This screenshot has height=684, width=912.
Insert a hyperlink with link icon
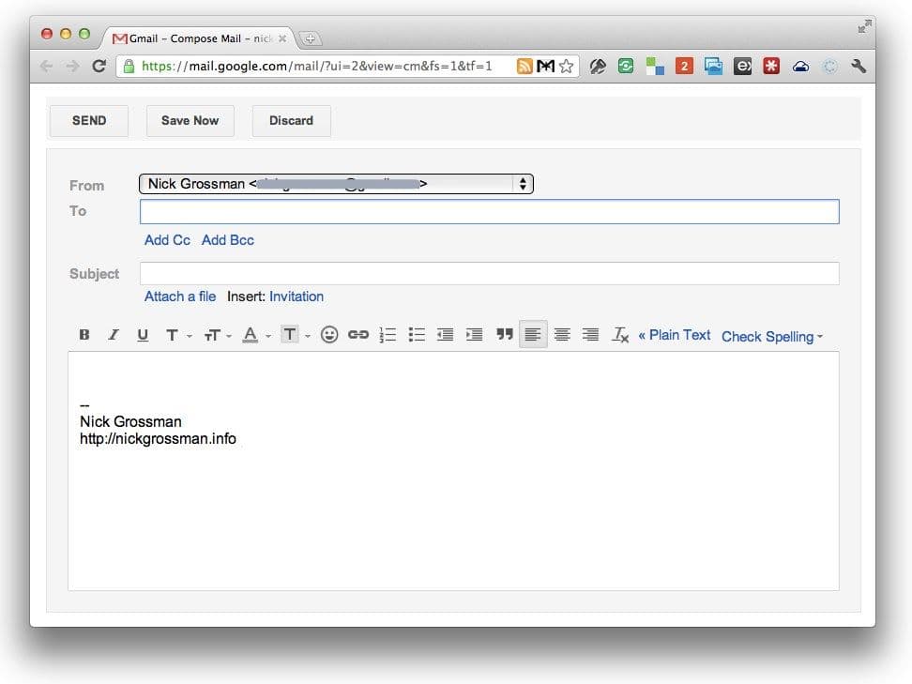tap(358, 335)
